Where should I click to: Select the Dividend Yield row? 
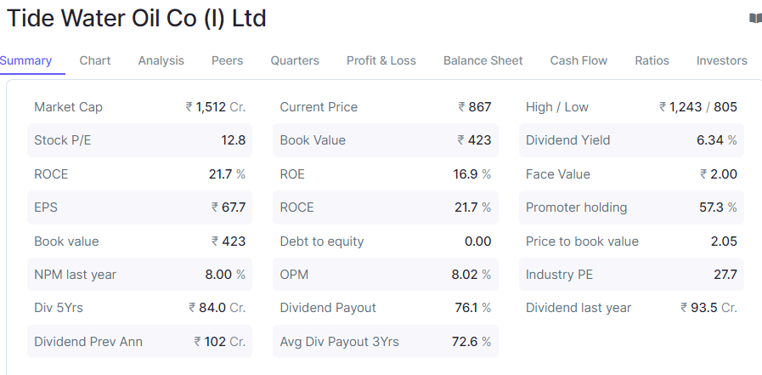coord(631,140)
